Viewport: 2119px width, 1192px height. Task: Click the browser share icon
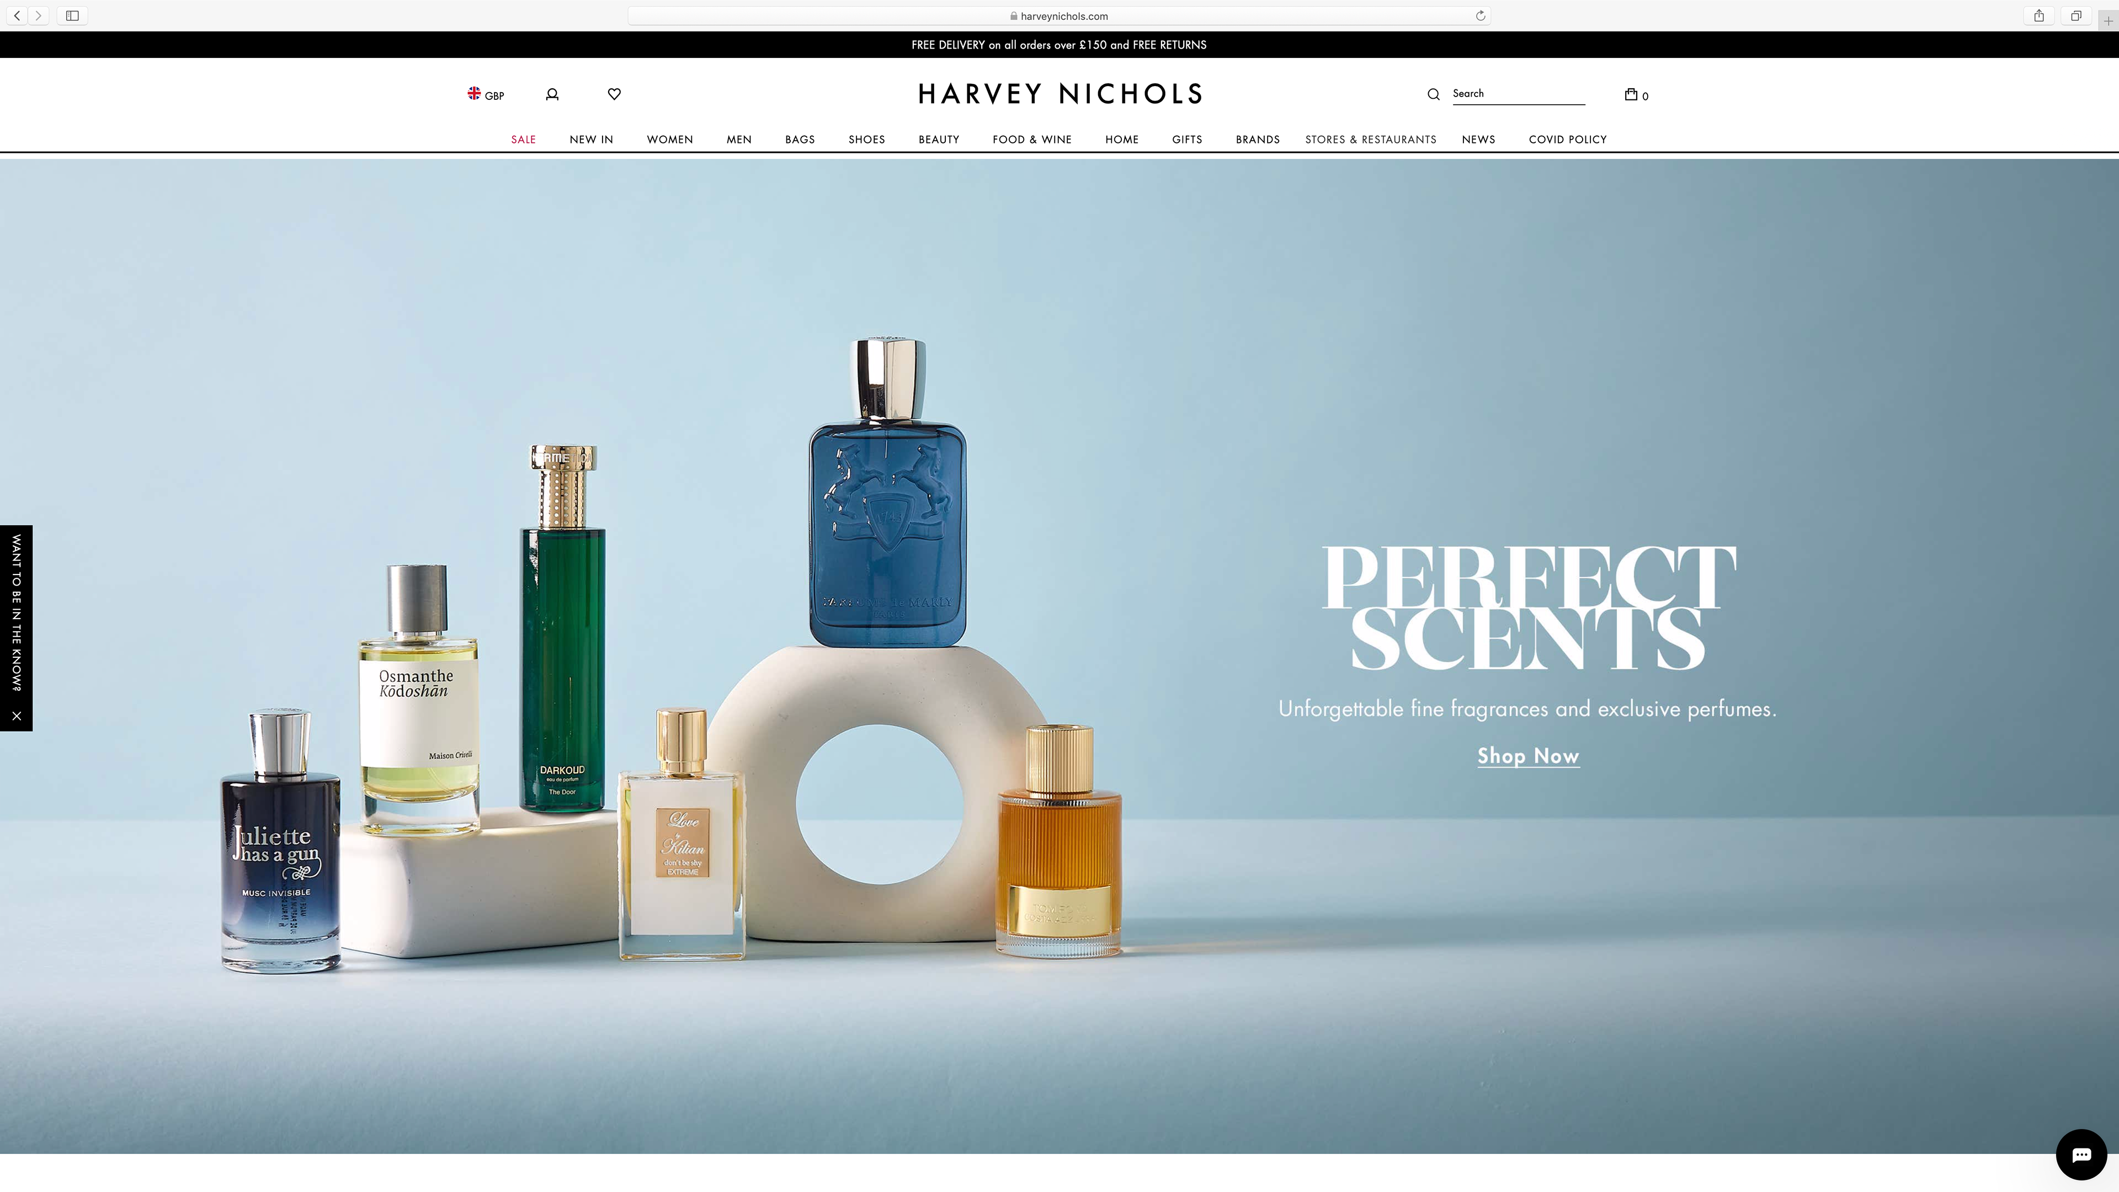pos(2038,15)
